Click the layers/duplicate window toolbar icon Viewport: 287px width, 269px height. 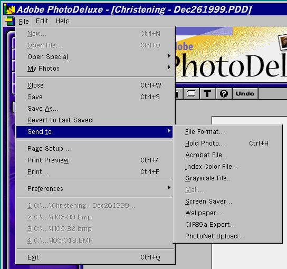click(x=191, y=94)
